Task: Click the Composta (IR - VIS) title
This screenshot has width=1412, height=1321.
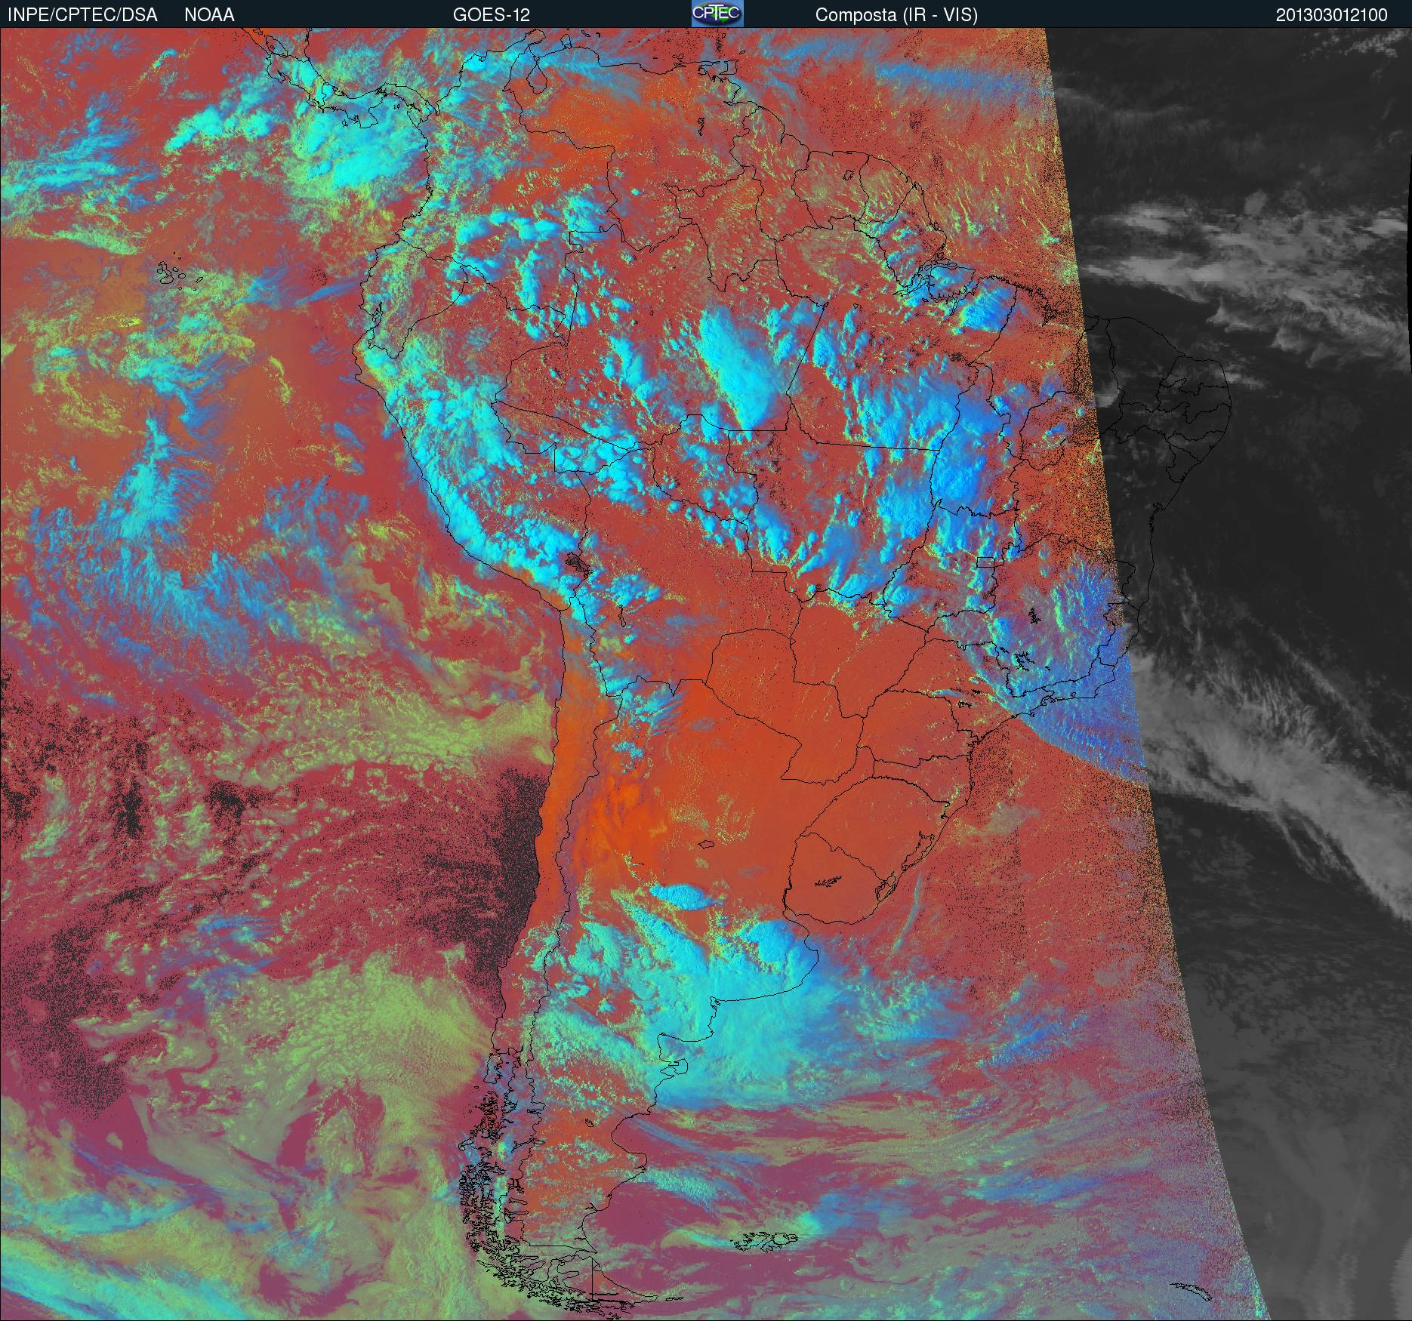Action: (896, 15)
